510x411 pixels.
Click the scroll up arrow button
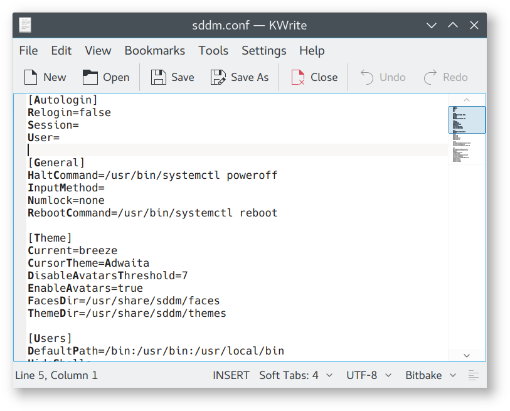pyautogui.click(x=467, y=100)
